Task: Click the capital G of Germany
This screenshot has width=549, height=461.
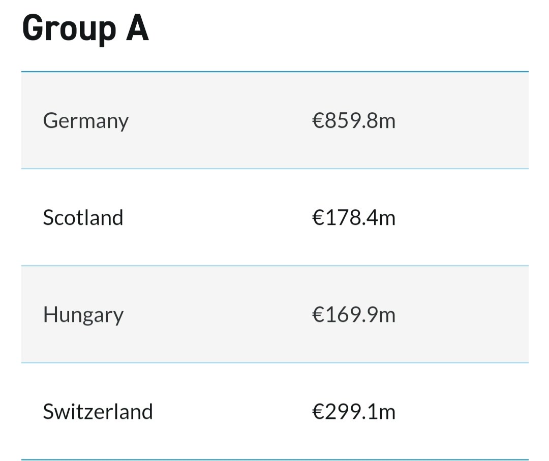Action: [x=50, y=120]
